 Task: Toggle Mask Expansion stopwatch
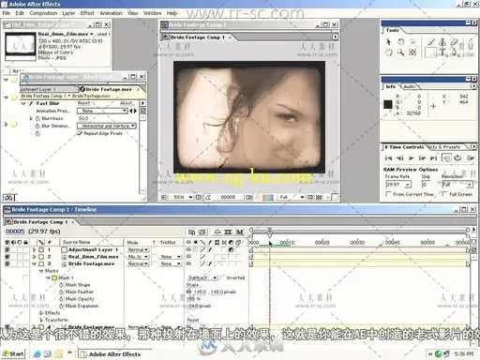[62, 306]
